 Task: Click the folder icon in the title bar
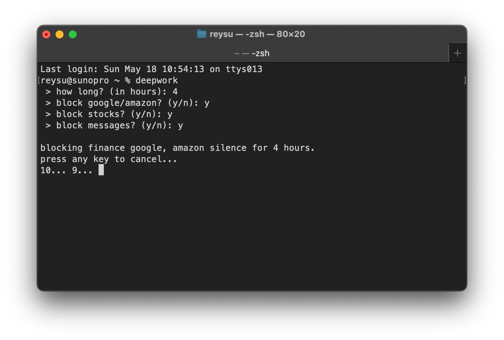tap(201, 34)
